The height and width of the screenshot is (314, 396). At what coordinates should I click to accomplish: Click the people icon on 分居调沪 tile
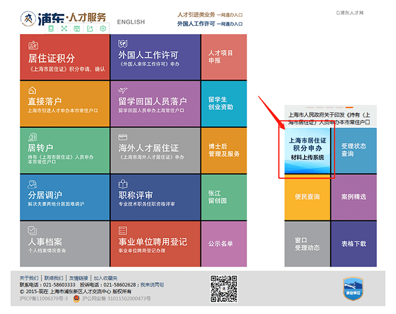(x=32, y=184)
